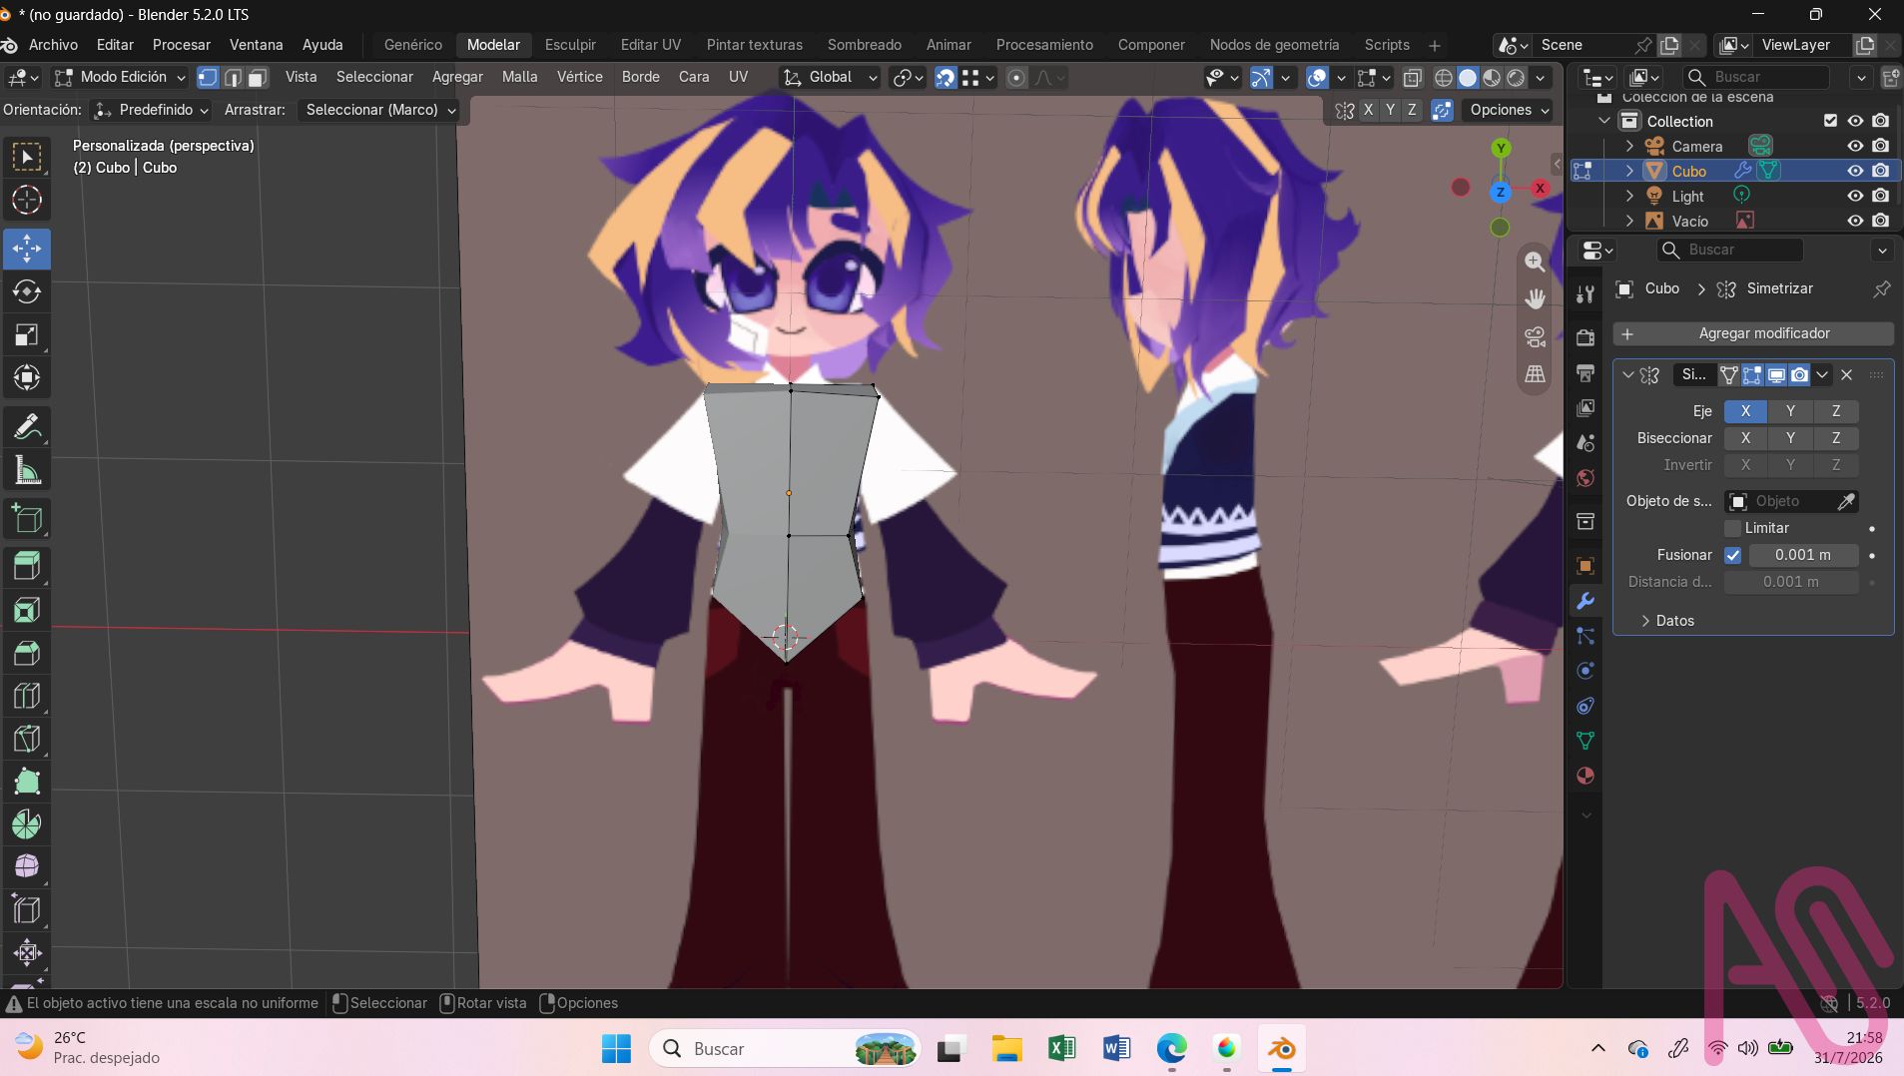Viewport: 1904px width, 1076px height.
Task: Click the pan view hand icon
Action: [1535, 298]
